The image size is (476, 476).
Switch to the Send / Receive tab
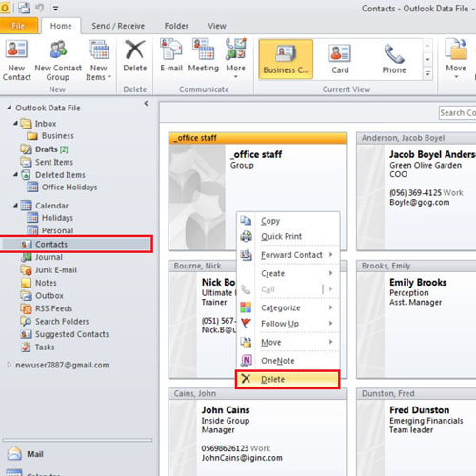(x=118, y=26)
